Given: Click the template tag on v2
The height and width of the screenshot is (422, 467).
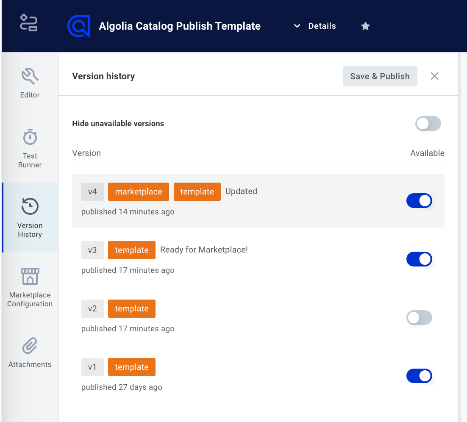Looking at the screenshot, I should (132, 308).
